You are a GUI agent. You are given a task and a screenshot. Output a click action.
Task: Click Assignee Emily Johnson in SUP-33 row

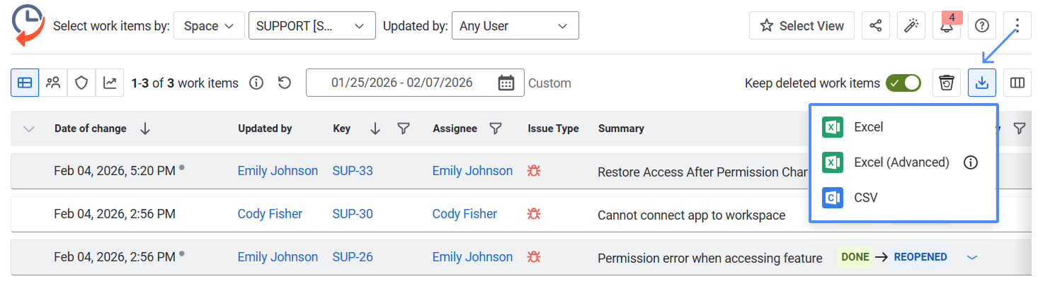point(472,171)
